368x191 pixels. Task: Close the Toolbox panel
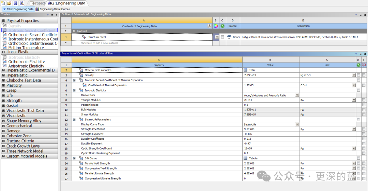pos(56,15)
